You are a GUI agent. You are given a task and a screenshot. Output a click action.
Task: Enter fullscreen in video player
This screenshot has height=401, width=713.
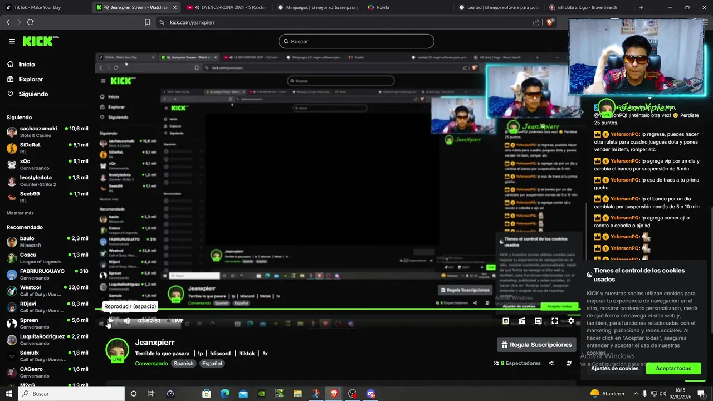555,321
